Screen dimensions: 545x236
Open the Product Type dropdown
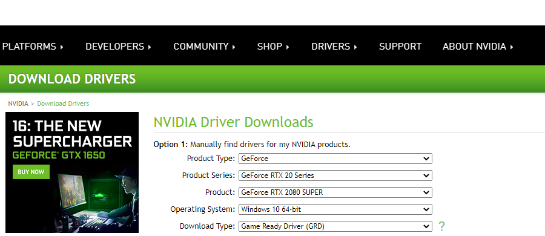pos(335,159)
